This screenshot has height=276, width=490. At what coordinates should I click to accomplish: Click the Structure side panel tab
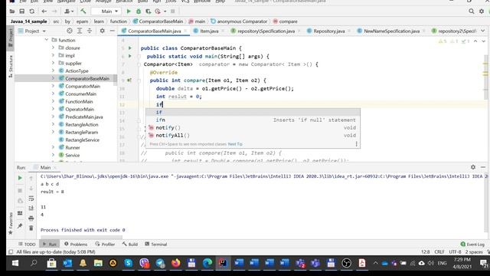[10, 67]
